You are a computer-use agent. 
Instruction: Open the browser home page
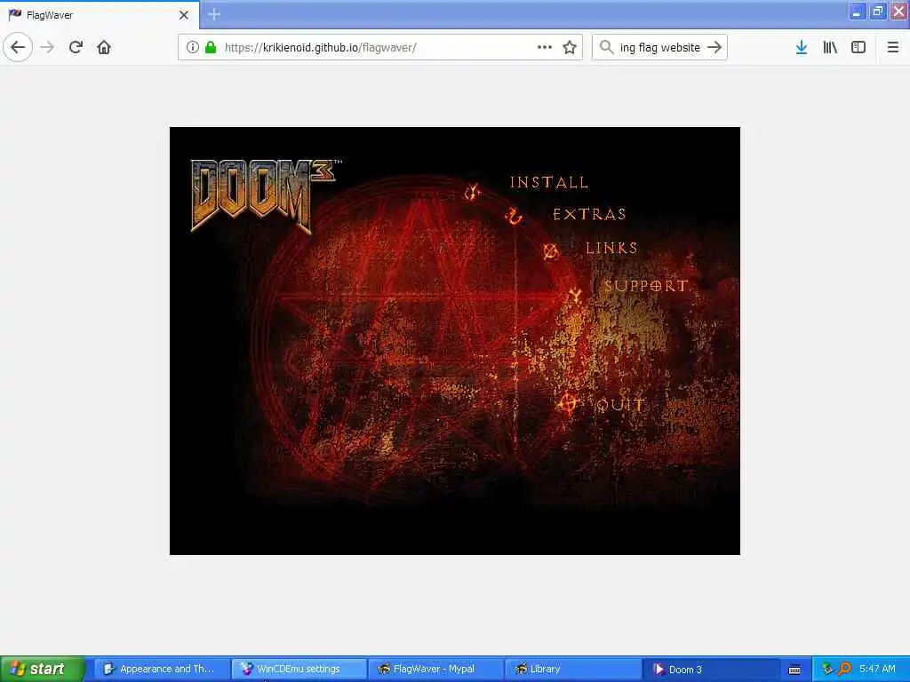104,47
